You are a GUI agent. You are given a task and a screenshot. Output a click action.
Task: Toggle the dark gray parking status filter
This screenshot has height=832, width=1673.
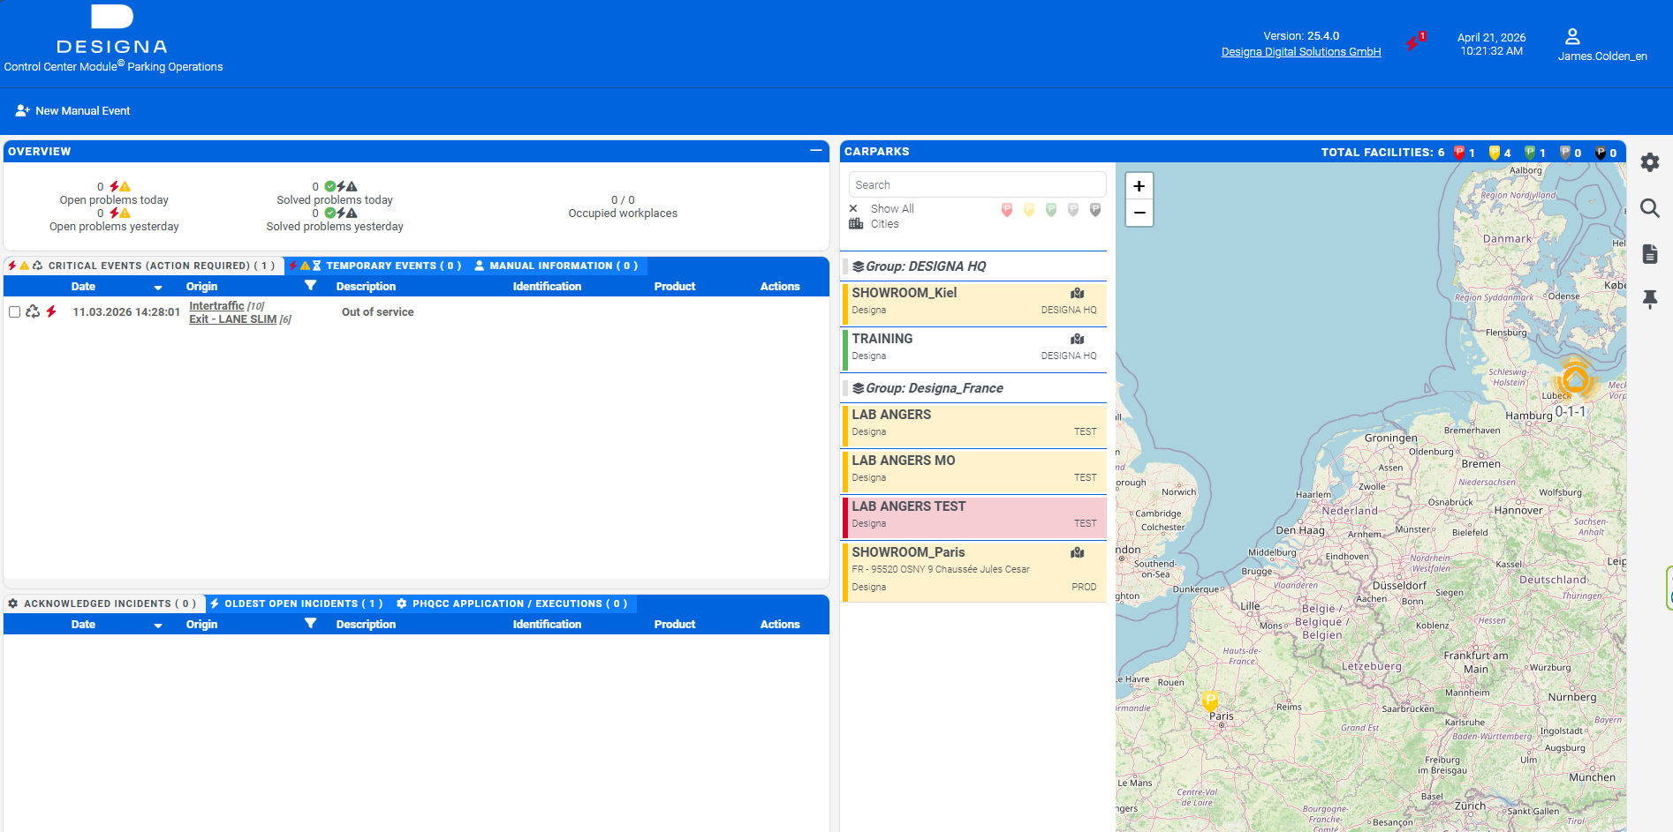[1095, 210]
